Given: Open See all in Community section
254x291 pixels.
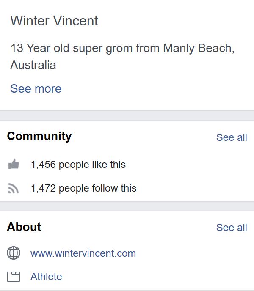Looking at the screenshot, I should 232,137.
